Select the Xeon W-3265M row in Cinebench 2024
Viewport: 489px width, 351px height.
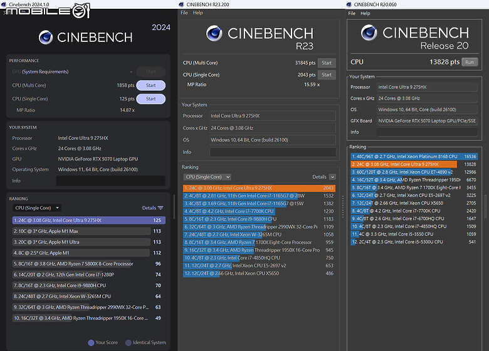tap(89, 296)
